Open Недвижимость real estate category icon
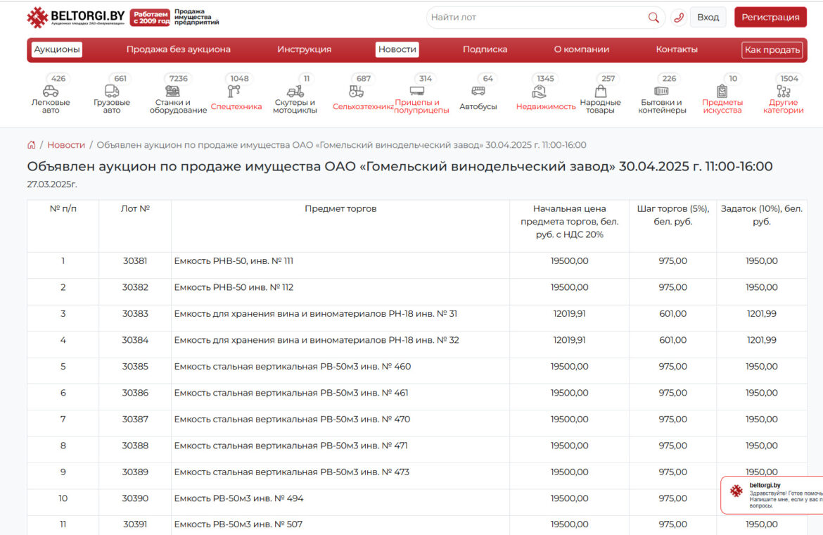Screen dimensions: 823x535 click(x=539, y=92)
